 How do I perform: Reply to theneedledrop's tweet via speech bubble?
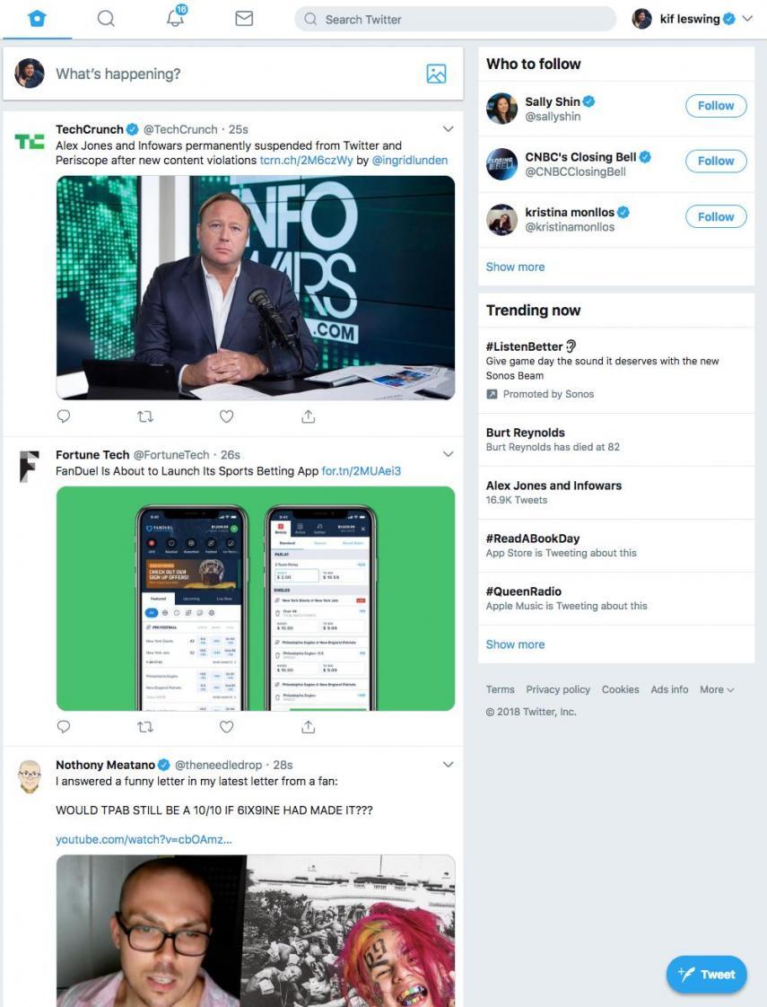(x=63, y=1004)
